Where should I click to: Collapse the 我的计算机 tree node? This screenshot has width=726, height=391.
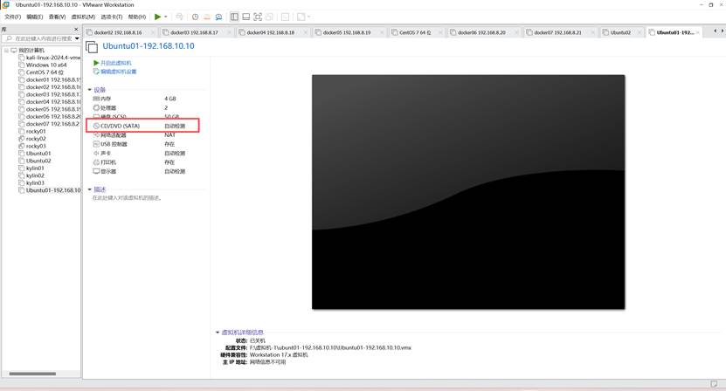point(6,50)
